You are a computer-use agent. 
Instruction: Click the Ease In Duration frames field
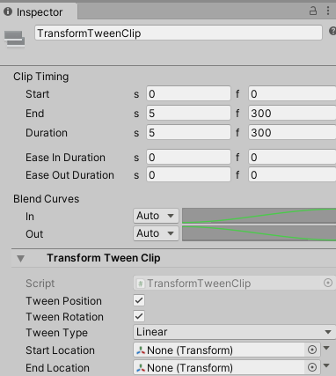(292, 157)
